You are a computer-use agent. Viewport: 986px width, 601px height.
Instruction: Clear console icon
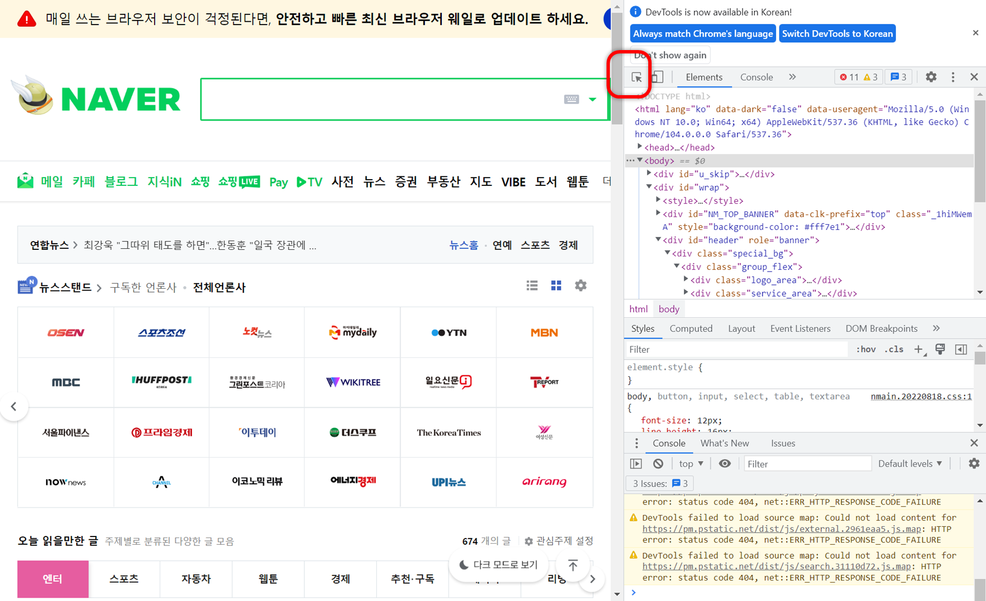658,464
